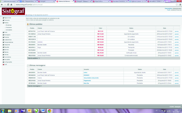182x113 pixels.
Task: Switch to the B2B - Pesquisa Google tab
Action: coord(27,1)
